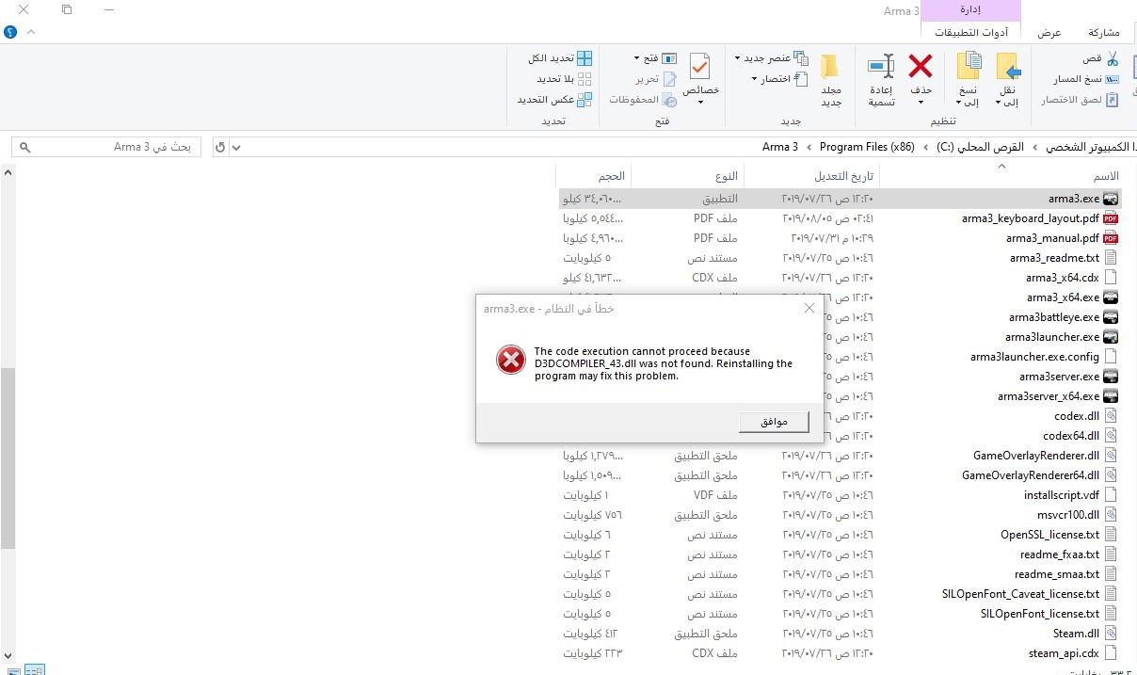This screenshot has height=675, width=1137.
Task: Click Arma 3 breadcrumb segment
Action: (x=780, y=148)
